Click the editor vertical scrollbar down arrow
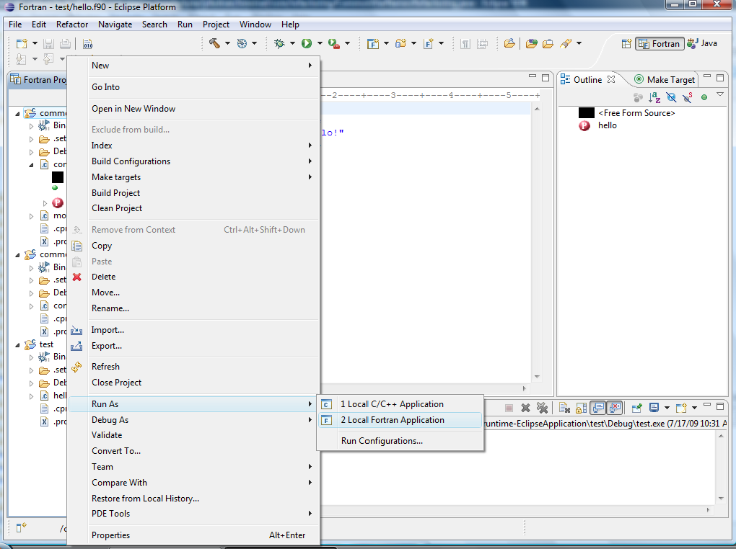736x549 pixels. [537, 377]
